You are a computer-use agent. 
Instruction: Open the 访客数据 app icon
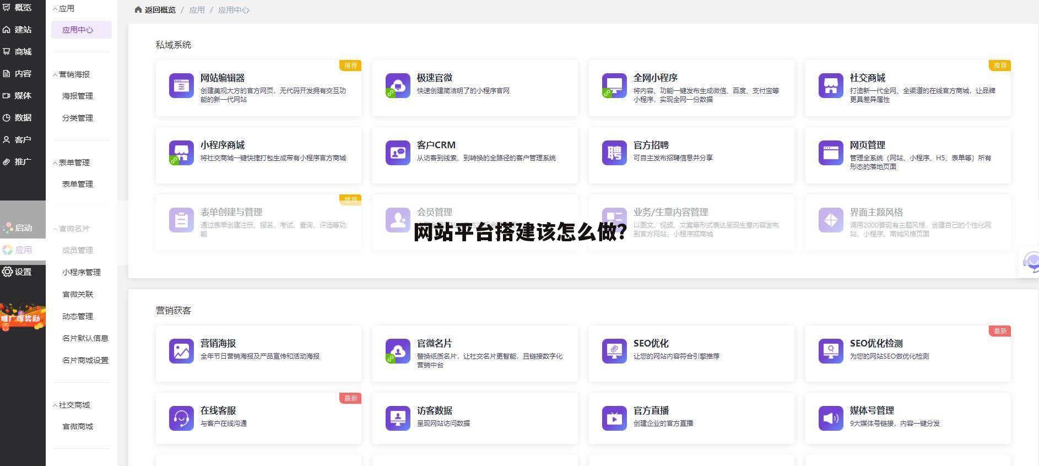[x=398, y=419]
